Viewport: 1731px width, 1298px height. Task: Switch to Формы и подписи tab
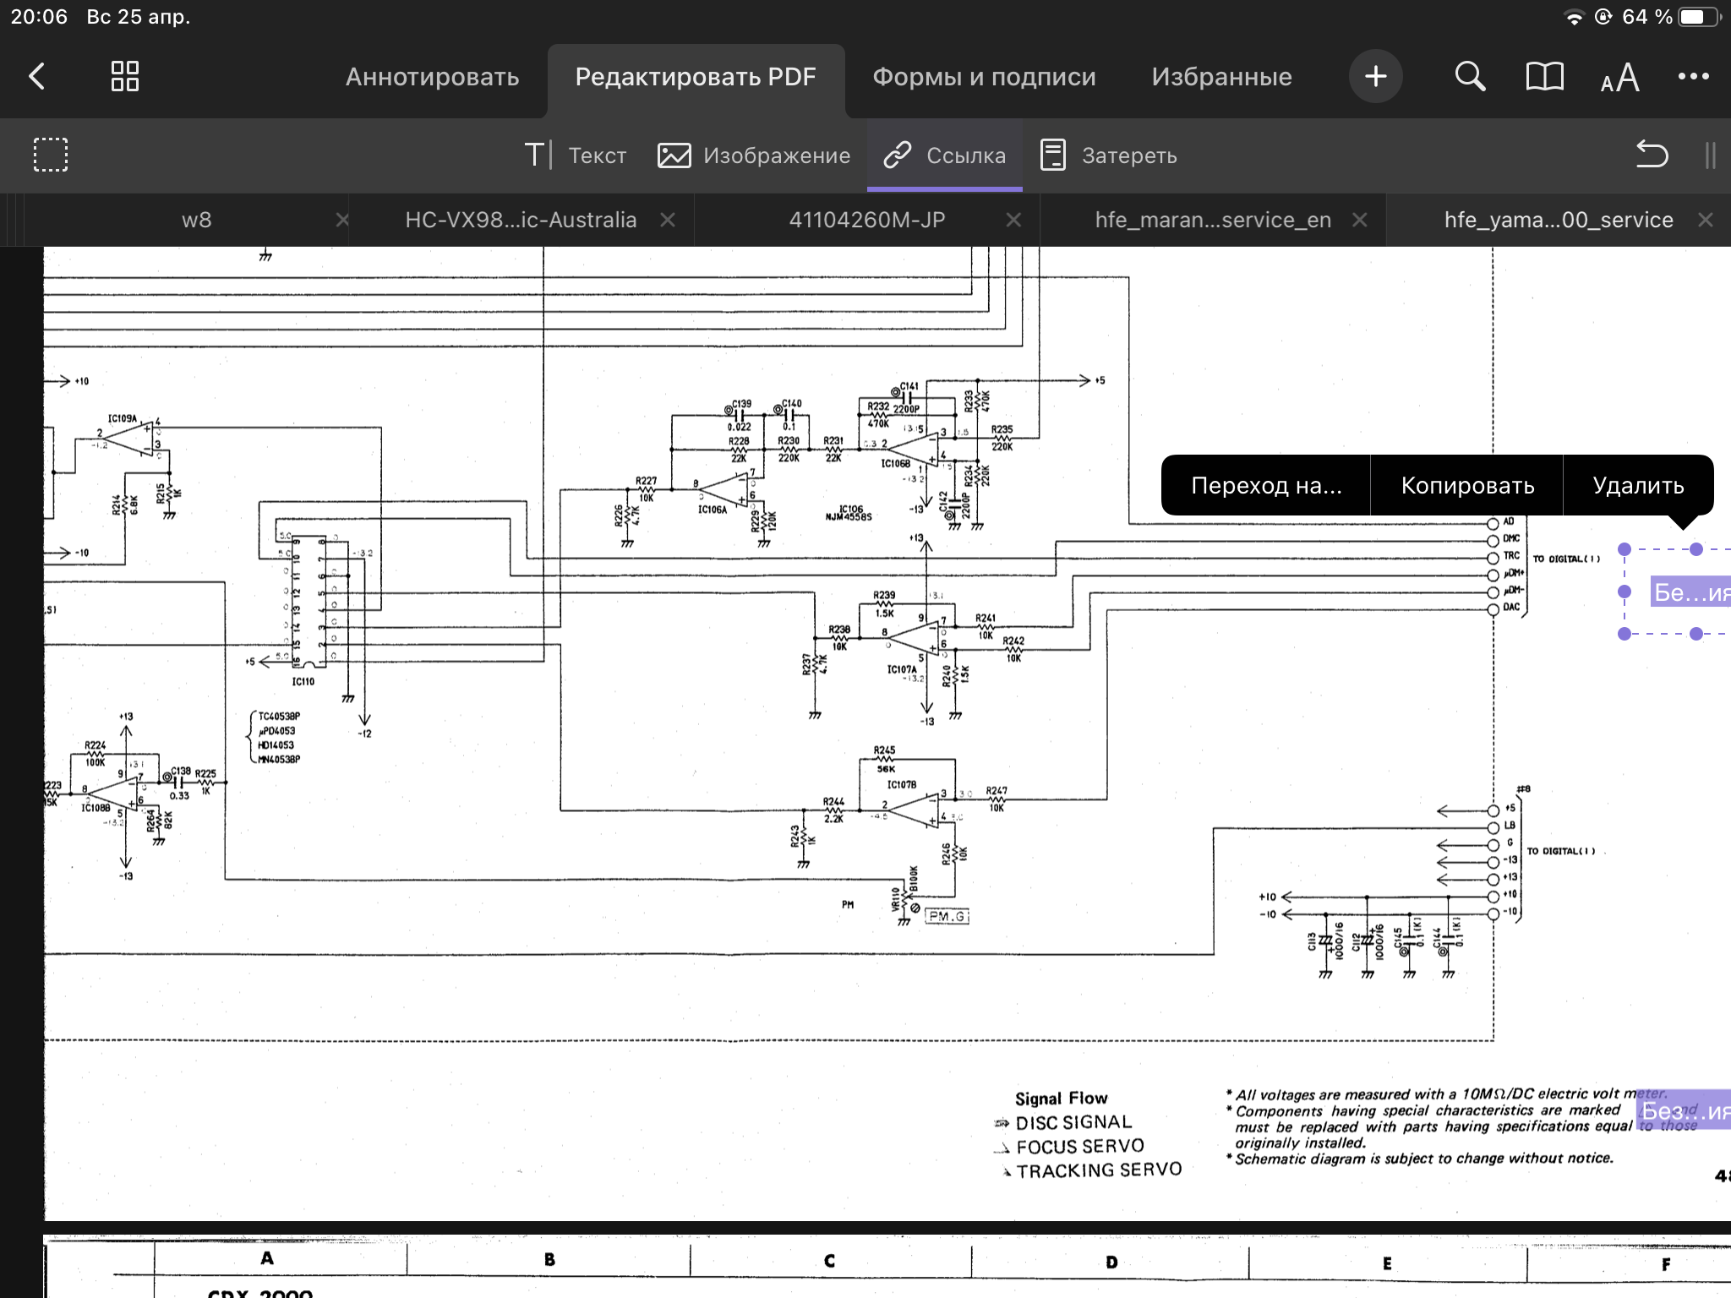(x=984, y=77)
